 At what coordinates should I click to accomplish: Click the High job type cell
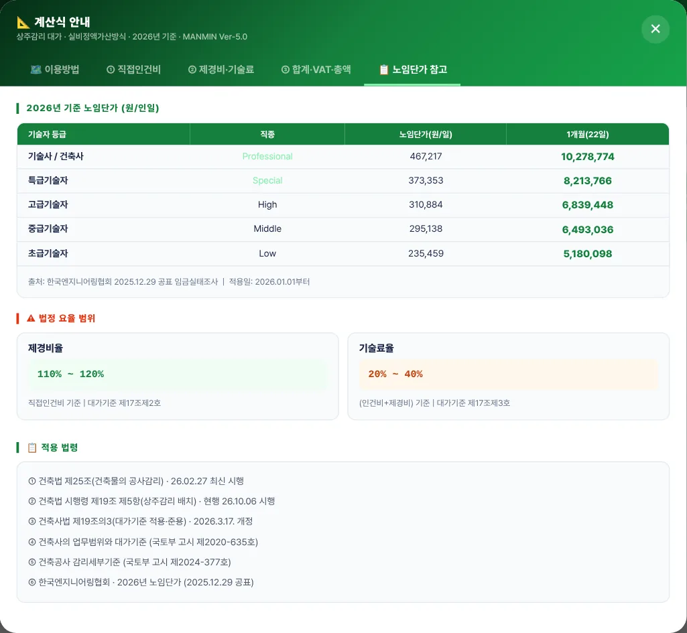click(x=267, y=204)
